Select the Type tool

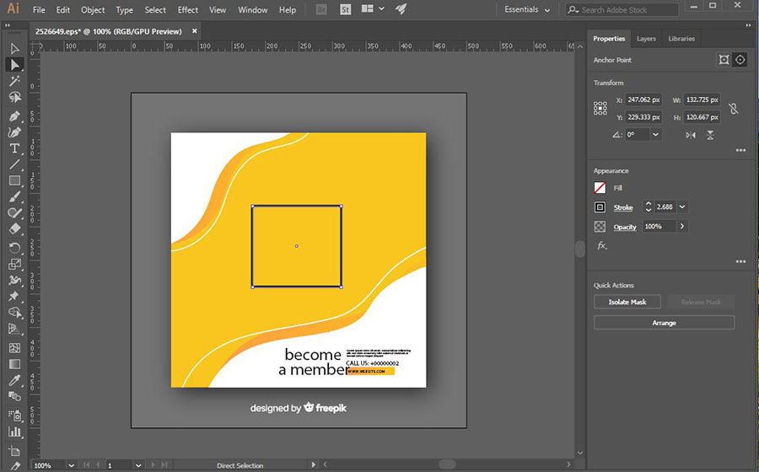click(x=14, y=148)
